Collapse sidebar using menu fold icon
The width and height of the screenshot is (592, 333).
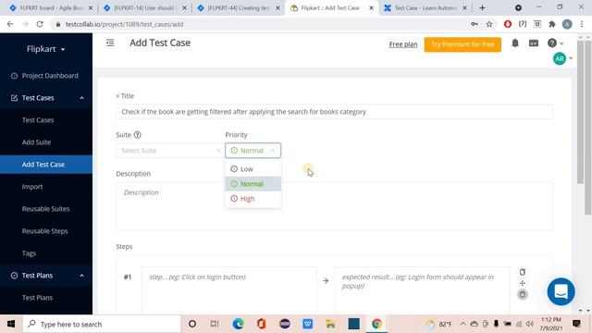110,43
